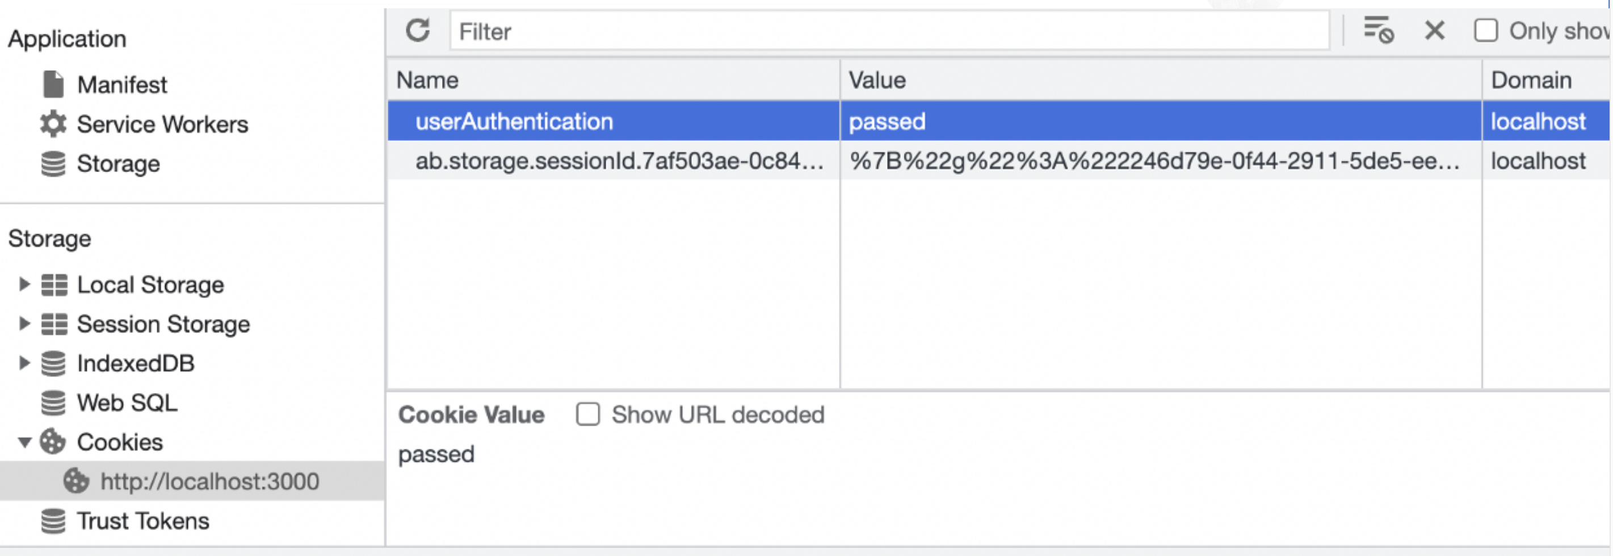
Task: Enable the Show URL decoded checkbox
Action: (588, 415)
